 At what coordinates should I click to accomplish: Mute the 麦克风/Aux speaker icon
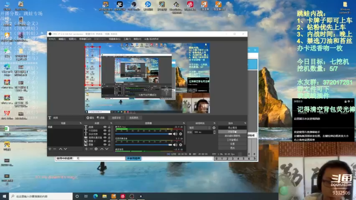(175, 134)
